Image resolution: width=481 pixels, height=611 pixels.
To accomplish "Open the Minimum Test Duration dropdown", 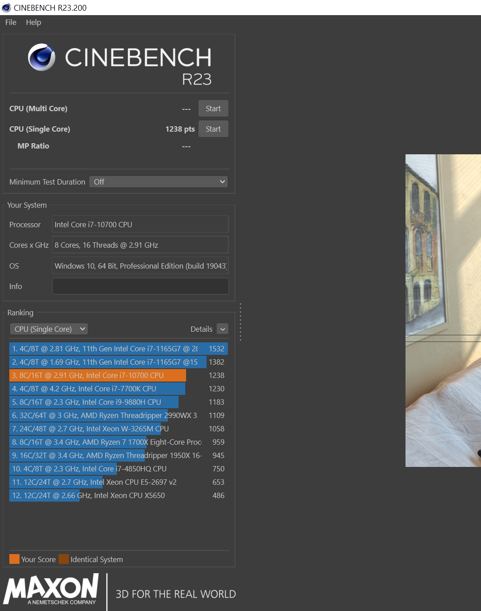I will point(159,182).
